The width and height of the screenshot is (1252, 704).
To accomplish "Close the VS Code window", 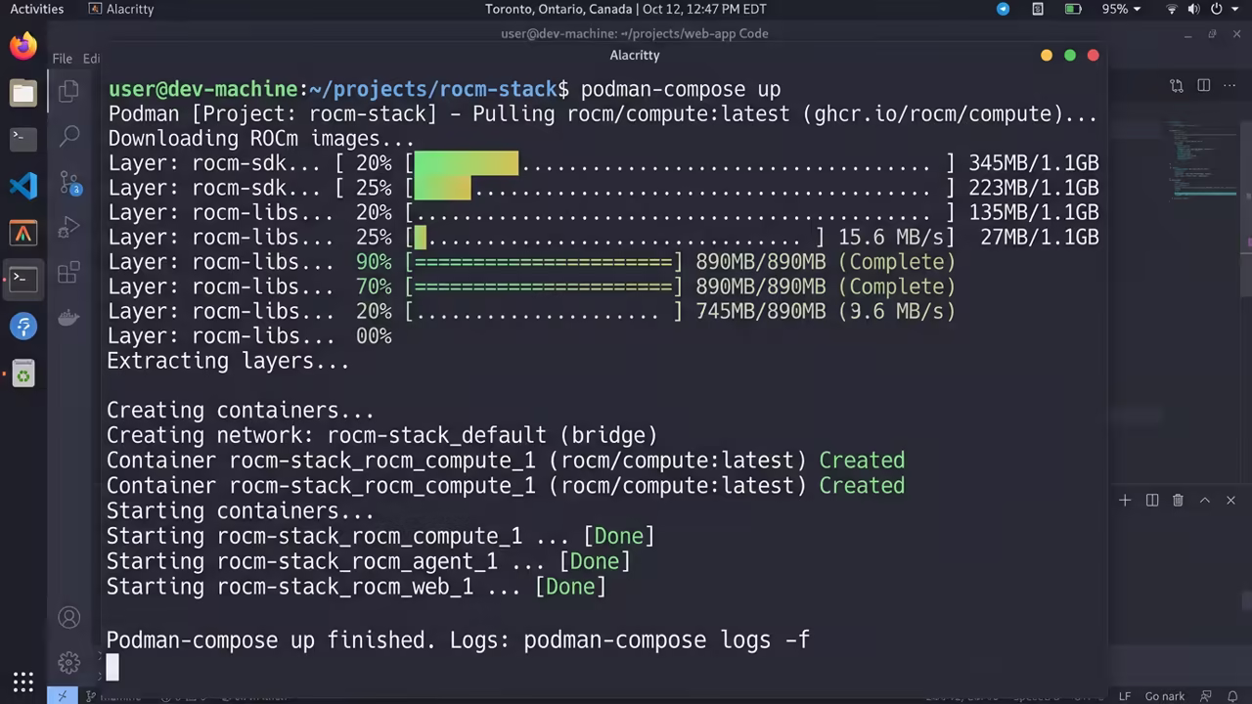I will click(1237, 34).
